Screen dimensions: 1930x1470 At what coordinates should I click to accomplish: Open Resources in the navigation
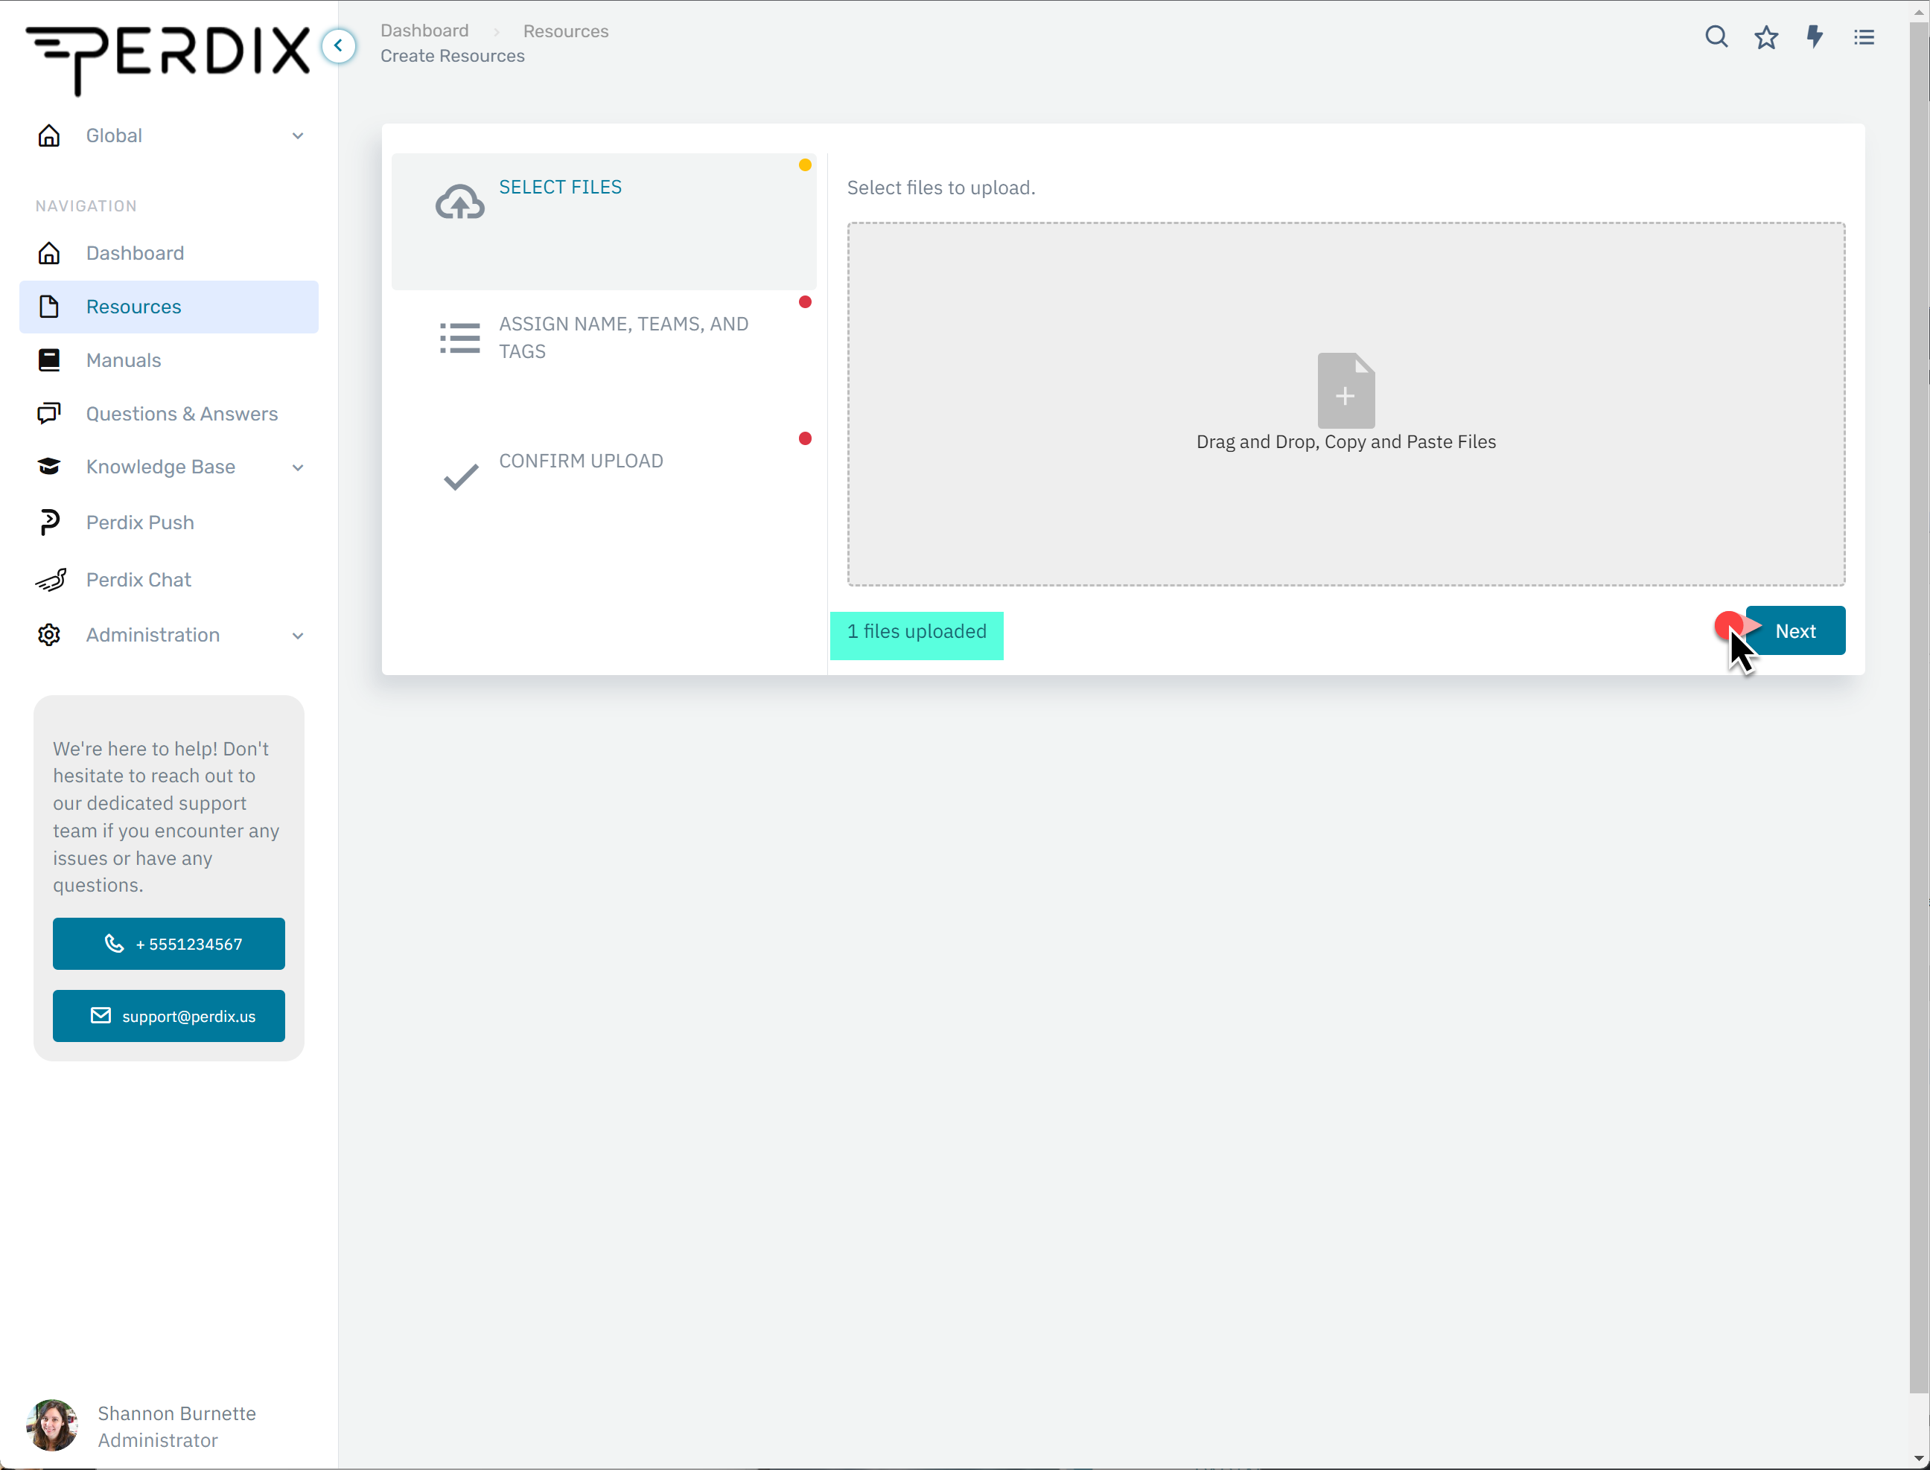coord(169,306)
